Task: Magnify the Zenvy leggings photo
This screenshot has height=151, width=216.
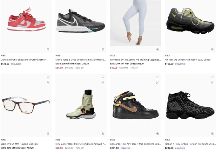Action: 158,49
